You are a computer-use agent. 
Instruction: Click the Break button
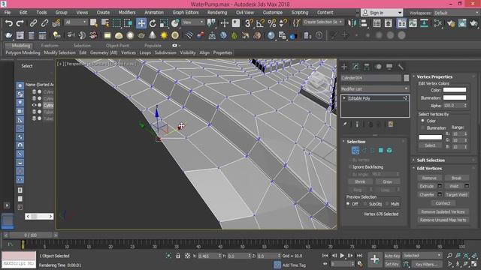point(456,178)
